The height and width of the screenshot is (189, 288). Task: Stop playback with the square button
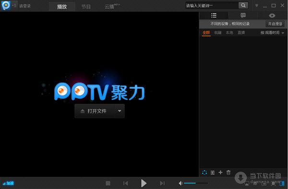[108, 183]
